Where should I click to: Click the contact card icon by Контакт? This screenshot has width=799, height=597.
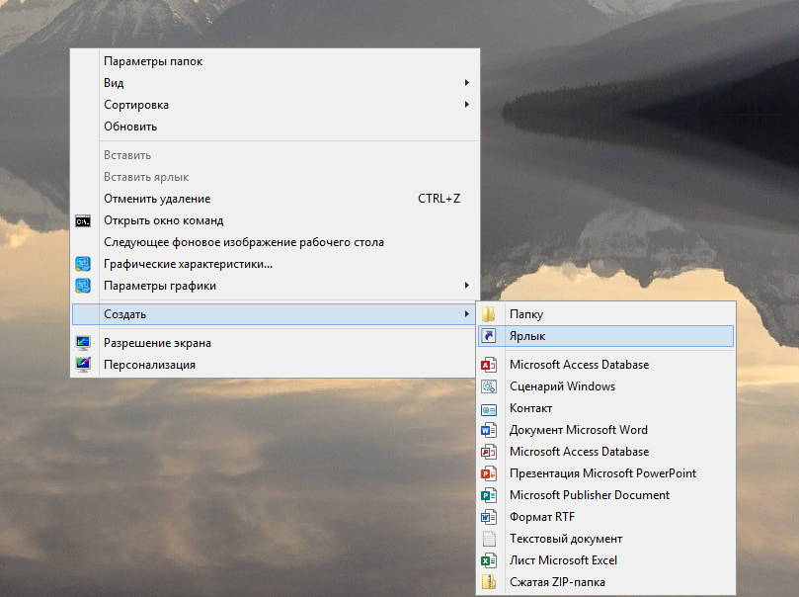pos(489,409)
